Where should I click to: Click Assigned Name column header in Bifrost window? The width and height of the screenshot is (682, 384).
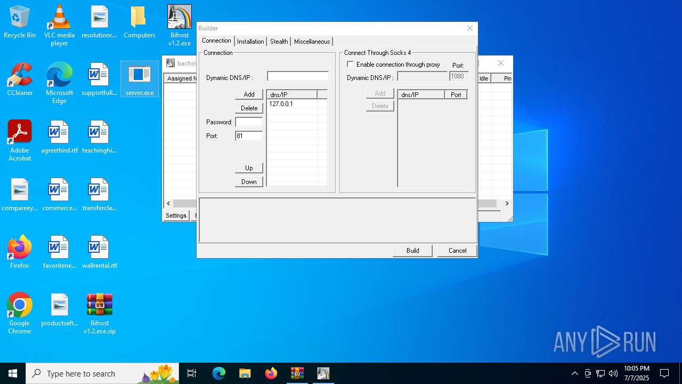(x=181, y=78)
